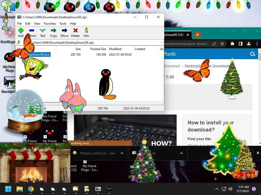Open a new browser tab with plus button
Viewport: 261px width, 195px height.
pos(198,35)
